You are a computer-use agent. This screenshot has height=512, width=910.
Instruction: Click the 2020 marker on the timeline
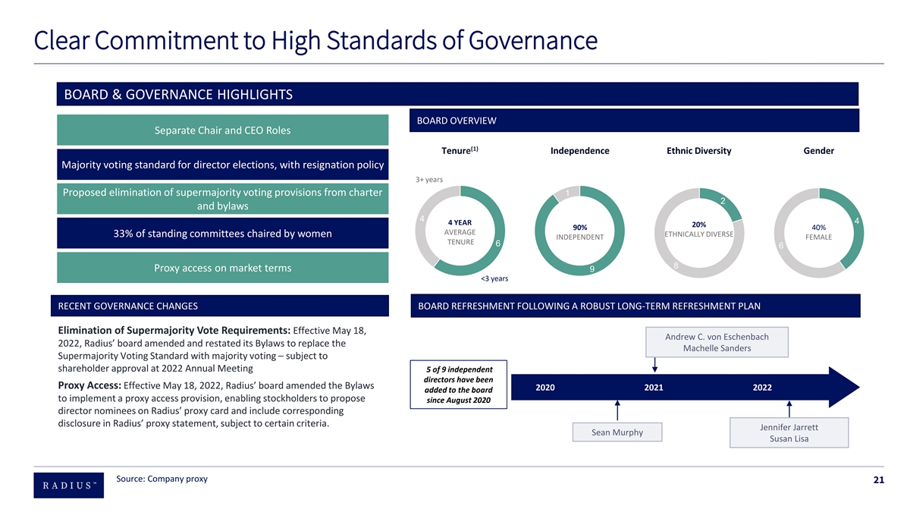point(545,388)
